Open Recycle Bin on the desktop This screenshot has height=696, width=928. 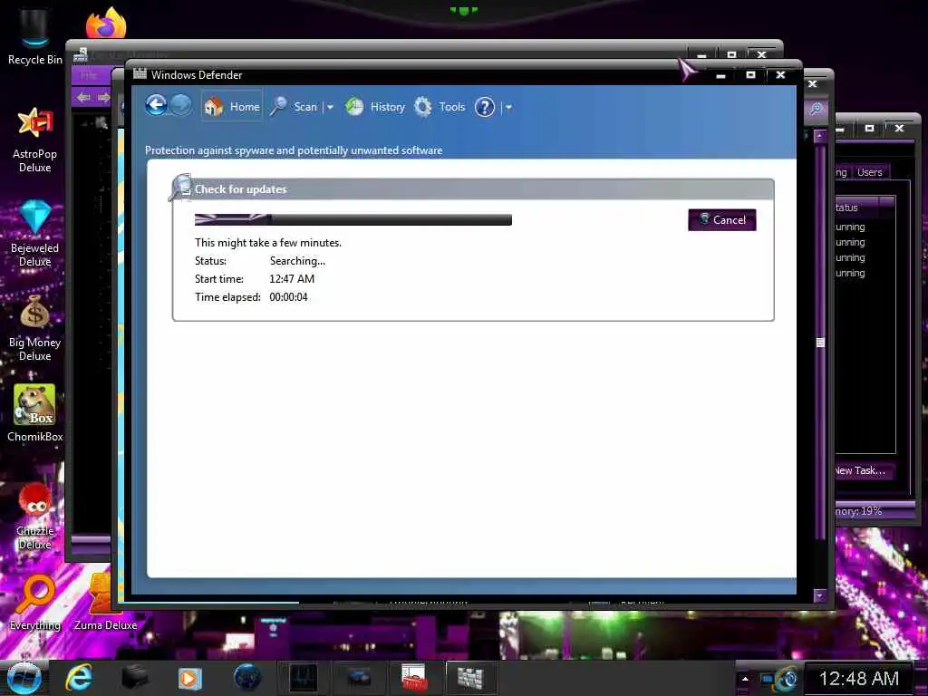pos(35,36)
